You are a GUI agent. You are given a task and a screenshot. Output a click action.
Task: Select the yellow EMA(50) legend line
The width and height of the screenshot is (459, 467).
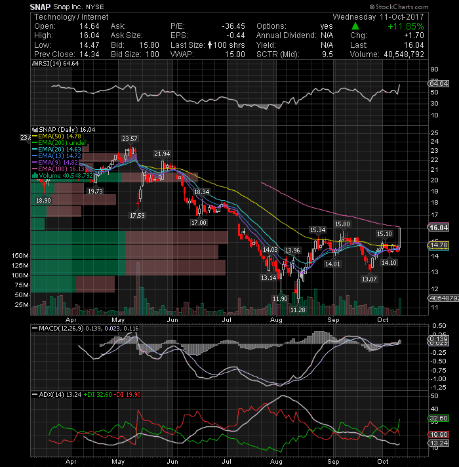[35, 136]
